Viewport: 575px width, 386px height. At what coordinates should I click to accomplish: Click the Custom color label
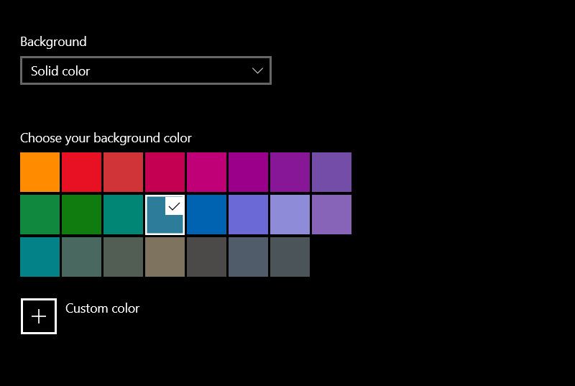102,308
